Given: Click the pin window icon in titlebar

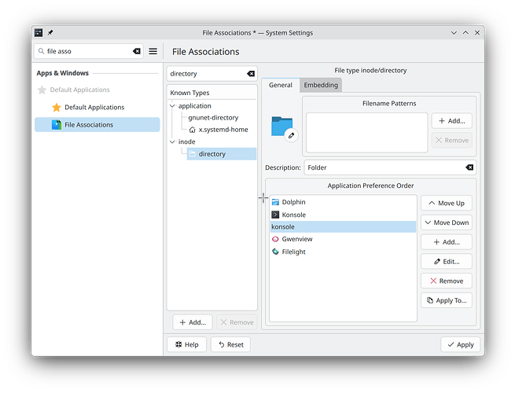Looking at the screenshot, I should tap(50, 32).
